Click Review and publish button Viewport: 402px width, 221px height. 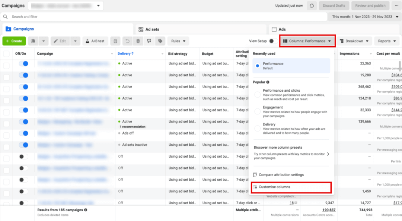click(370, 6)
